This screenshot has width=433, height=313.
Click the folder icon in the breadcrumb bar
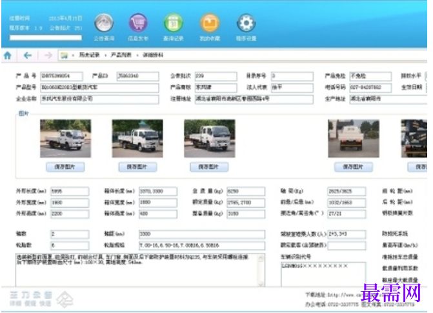[65, 56]
